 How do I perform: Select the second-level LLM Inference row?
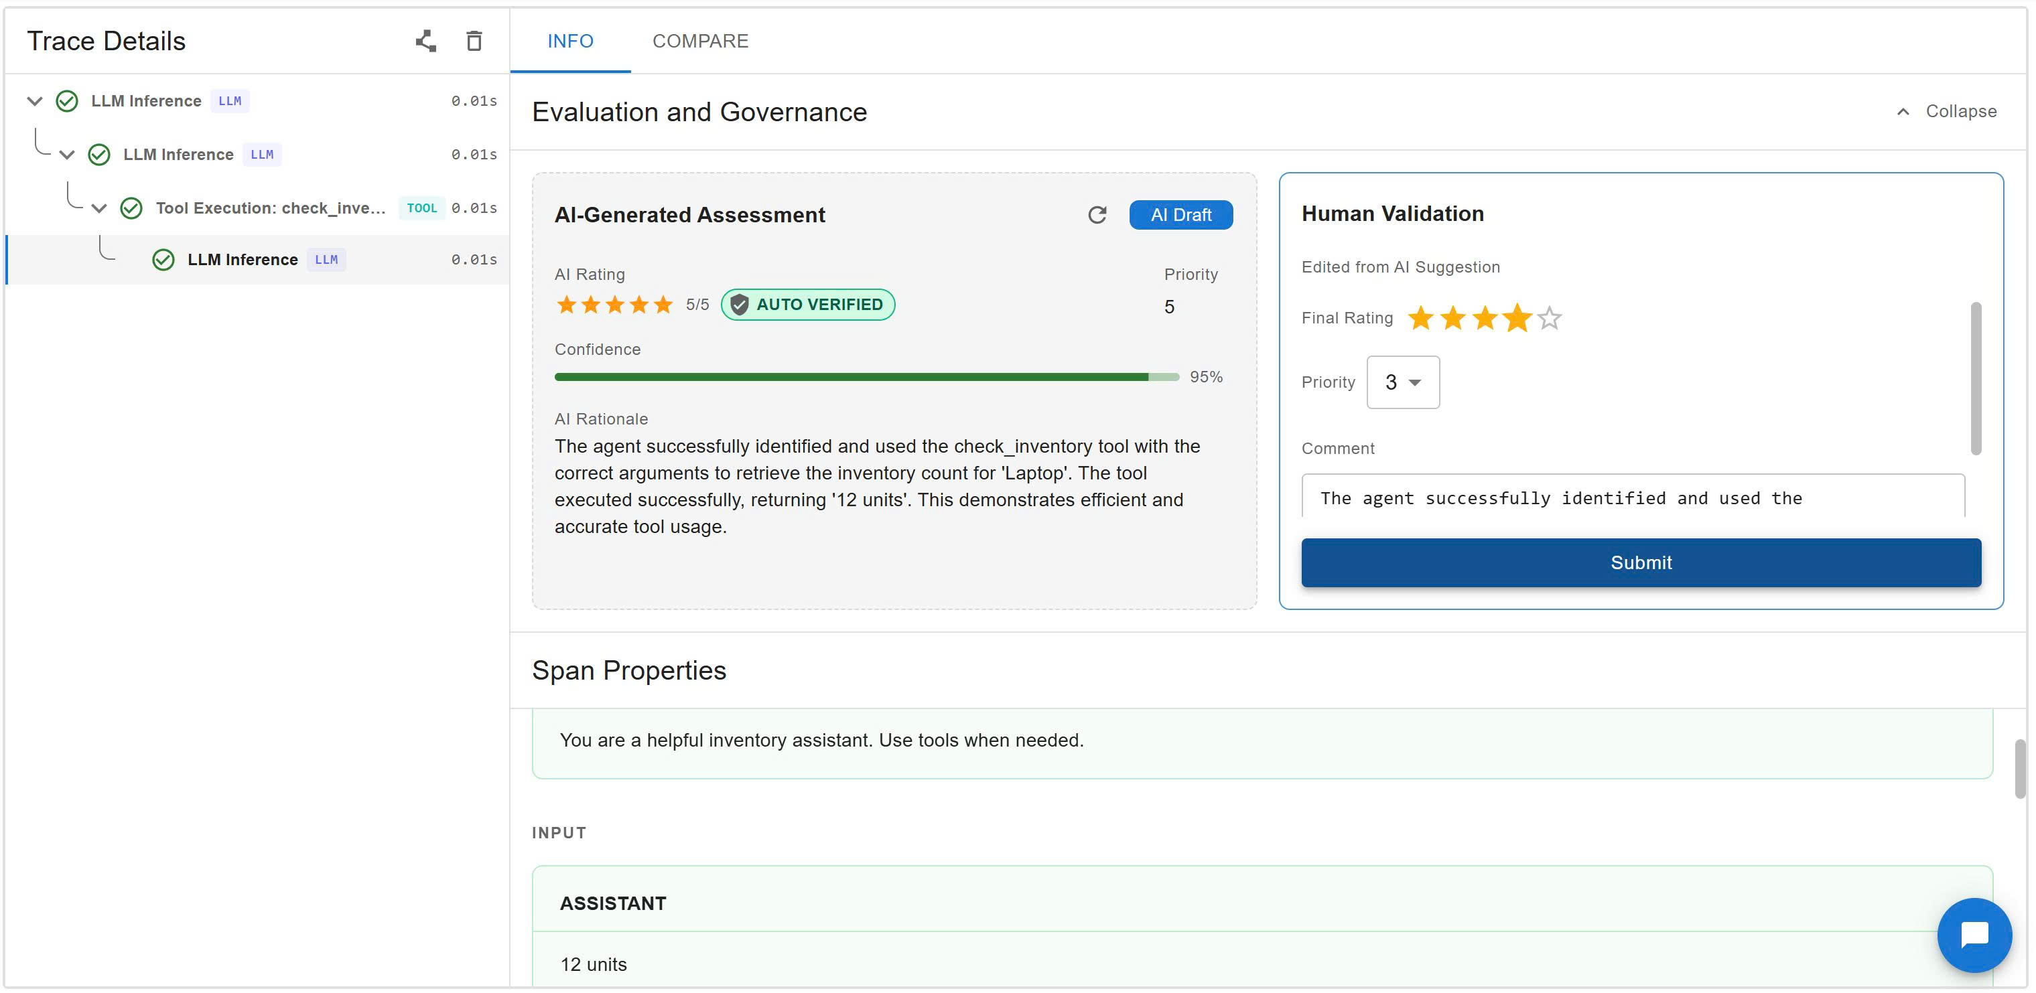pos(258,155)
